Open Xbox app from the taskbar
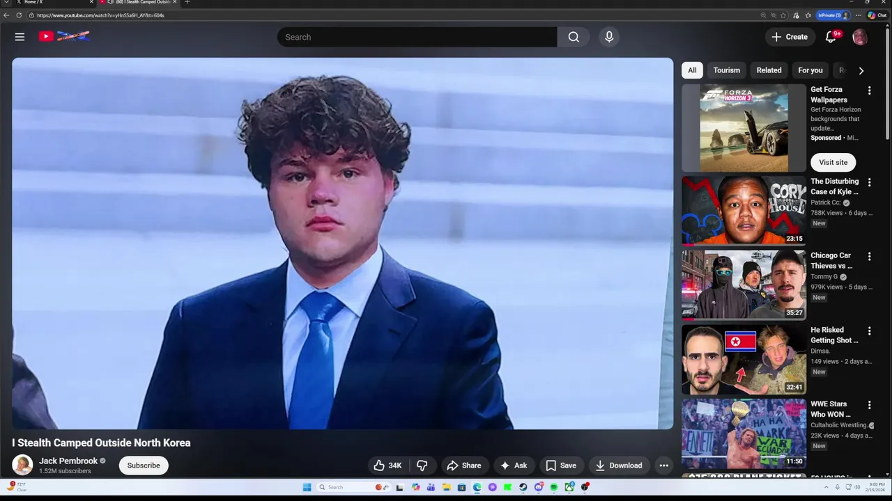Image resolution: width=892 pixels, height=501 pixels. coord(569,487)
